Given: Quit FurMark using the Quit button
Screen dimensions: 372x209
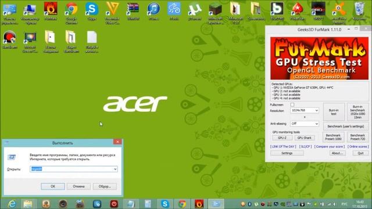Looking at the screenshot, I should (x=360, y=153).
